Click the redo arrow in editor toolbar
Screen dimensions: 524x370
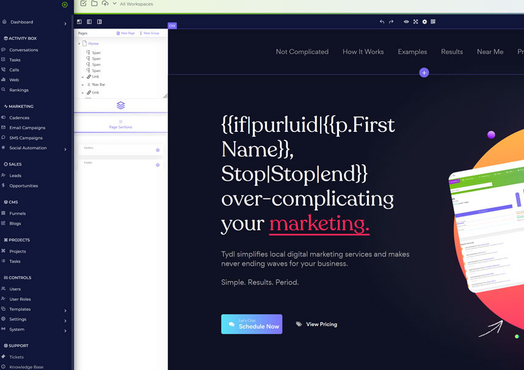(x=391, y=22)
